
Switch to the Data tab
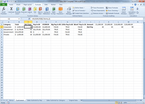46,4
